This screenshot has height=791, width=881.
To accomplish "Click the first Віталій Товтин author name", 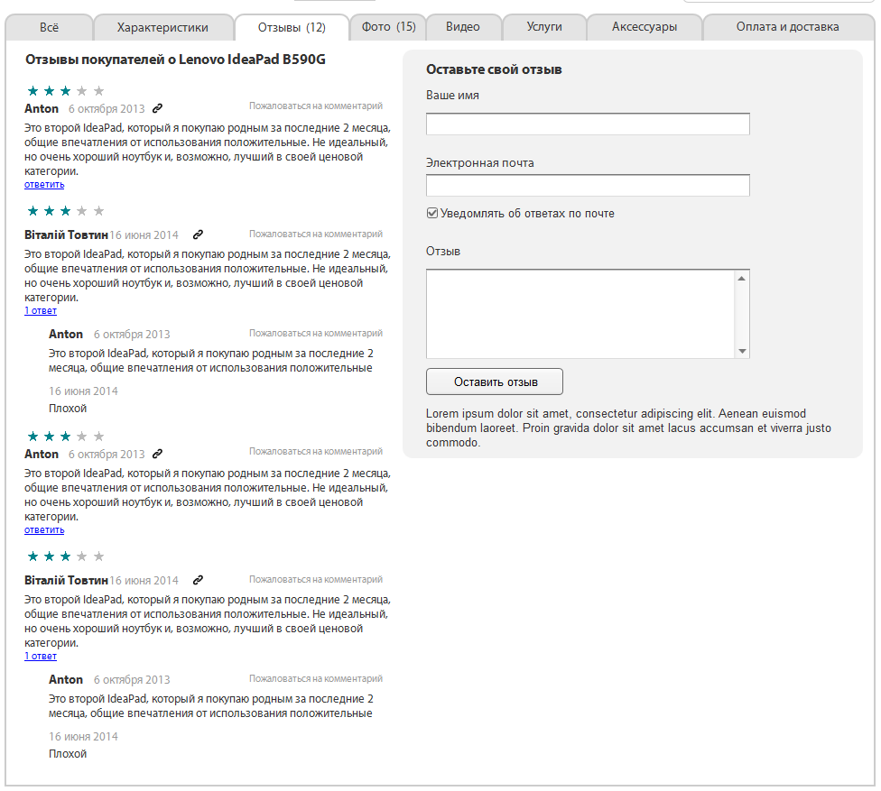I will point(66,235).
